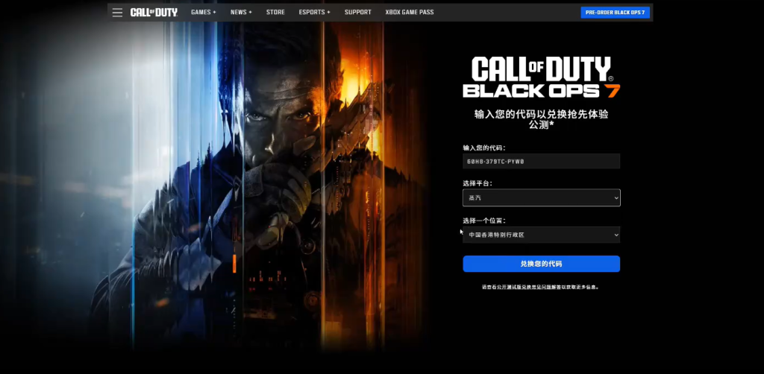This screenshot has height=374, width=764.
Task: Click the Pre-Order Black Ops 7 button
Action: point(615,13)
